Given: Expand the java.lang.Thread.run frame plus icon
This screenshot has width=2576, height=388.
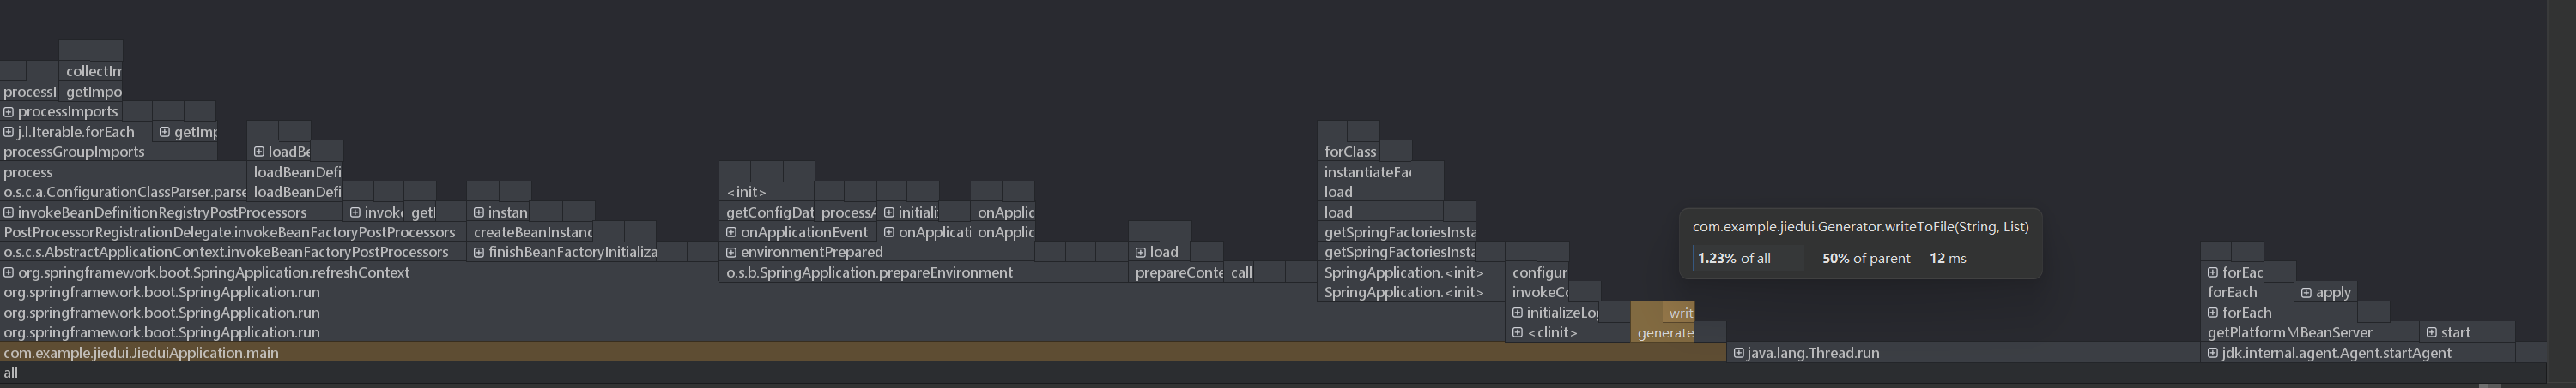Looking at the screenshot, I should [x=1738, y=353].
